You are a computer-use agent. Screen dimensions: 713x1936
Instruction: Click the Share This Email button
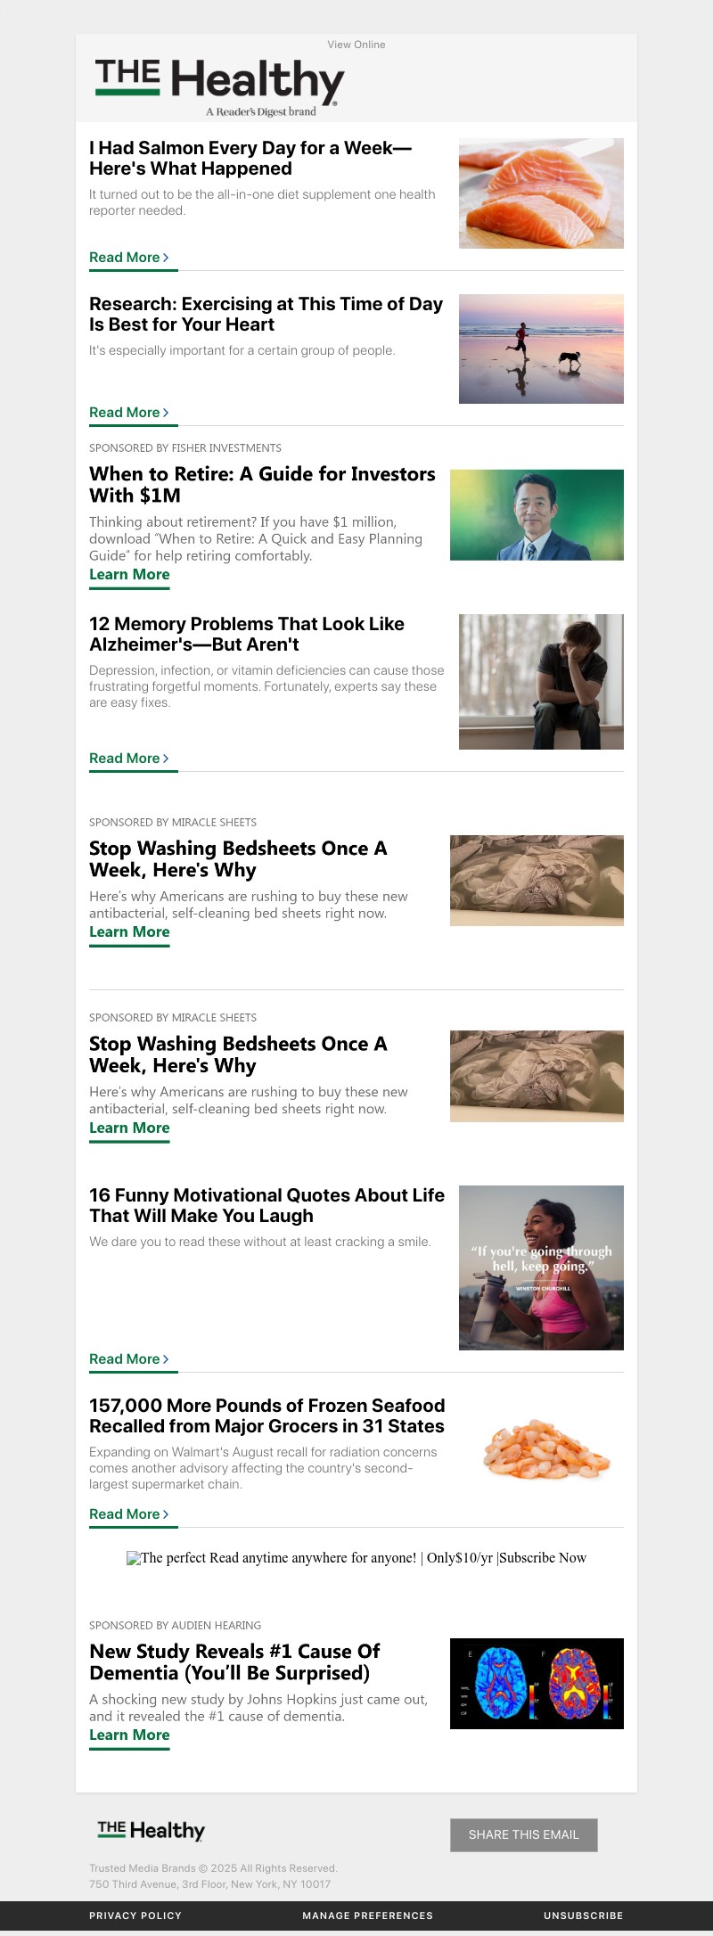coord(524,1835)
